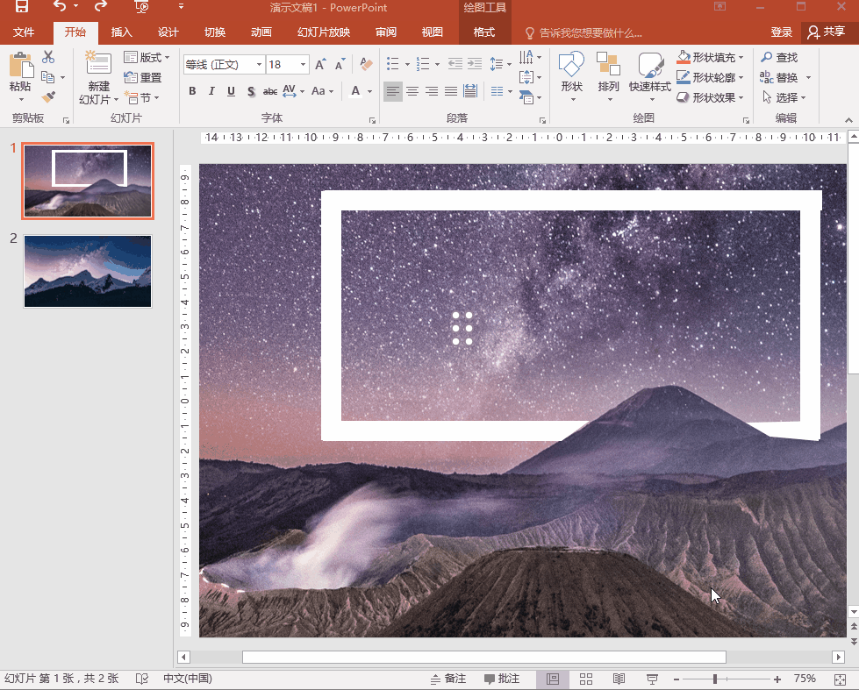Open font size dropdown
Image resolution: width=859 pixels, height=690 pixels.
point(303,65)
